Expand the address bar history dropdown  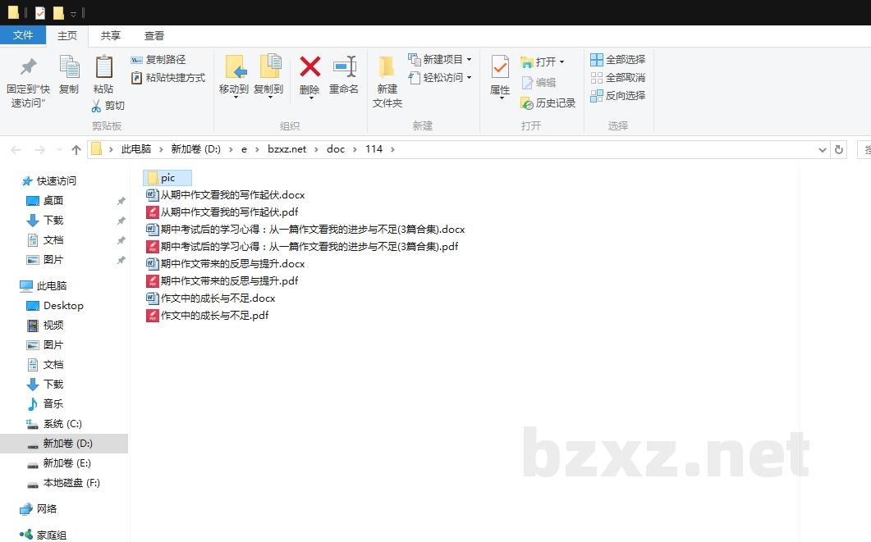click(x=823, y=149)
